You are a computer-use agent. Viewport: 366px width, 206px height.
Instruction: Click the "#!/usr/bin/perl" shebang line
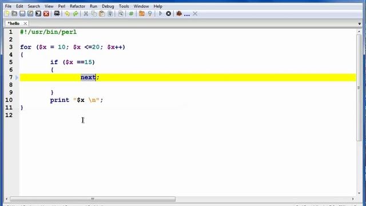coord(48,32)
